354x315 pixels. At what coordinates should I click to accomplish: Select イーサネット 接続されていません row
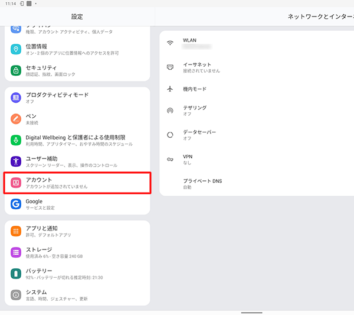click(x=257, y=67)
